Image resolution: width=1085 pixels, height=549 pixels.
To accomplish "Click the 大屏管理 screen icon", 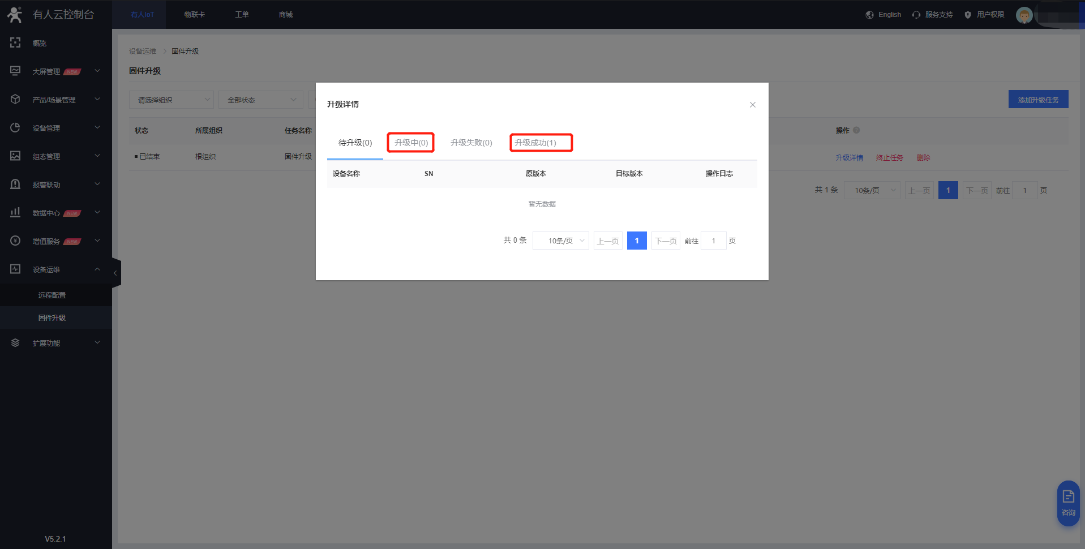I will coord(15,71).
